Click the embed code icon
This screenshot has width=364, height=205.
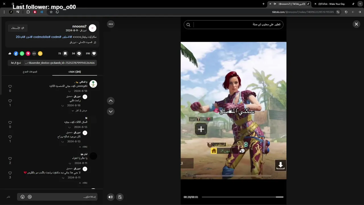(x=34, y=53)
